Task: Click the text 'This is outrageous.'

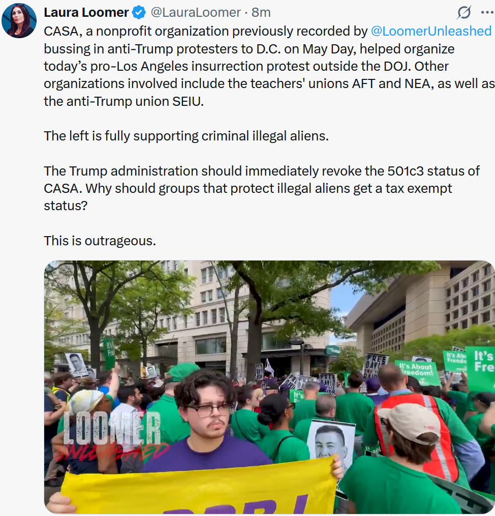Action: click(100, 241)
